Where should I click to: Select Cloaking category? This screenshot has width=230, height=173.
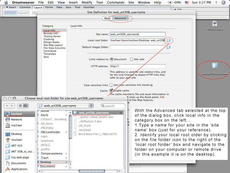[x=49, y=39]
